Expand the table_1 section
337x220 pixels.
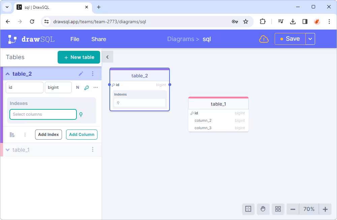pos(8,150)
